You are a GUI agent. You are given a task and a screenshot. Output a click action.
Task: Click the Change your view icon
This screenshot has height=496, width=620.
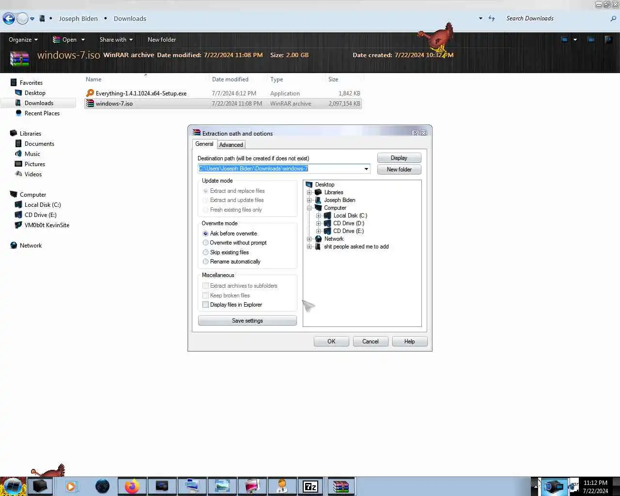[564, 40]
